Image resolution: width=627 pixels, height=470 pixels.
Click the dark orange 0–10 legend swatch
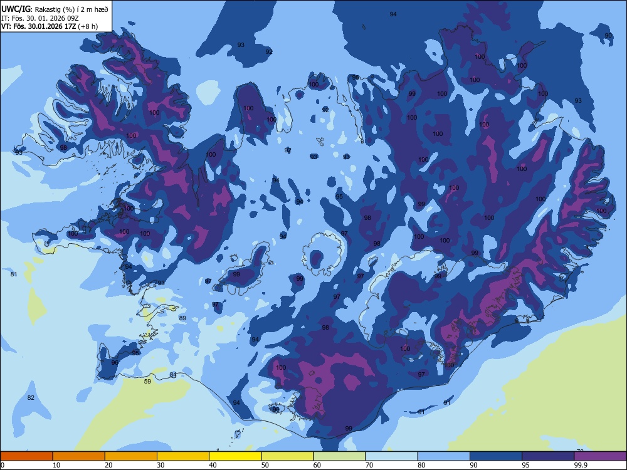[26, 456]
